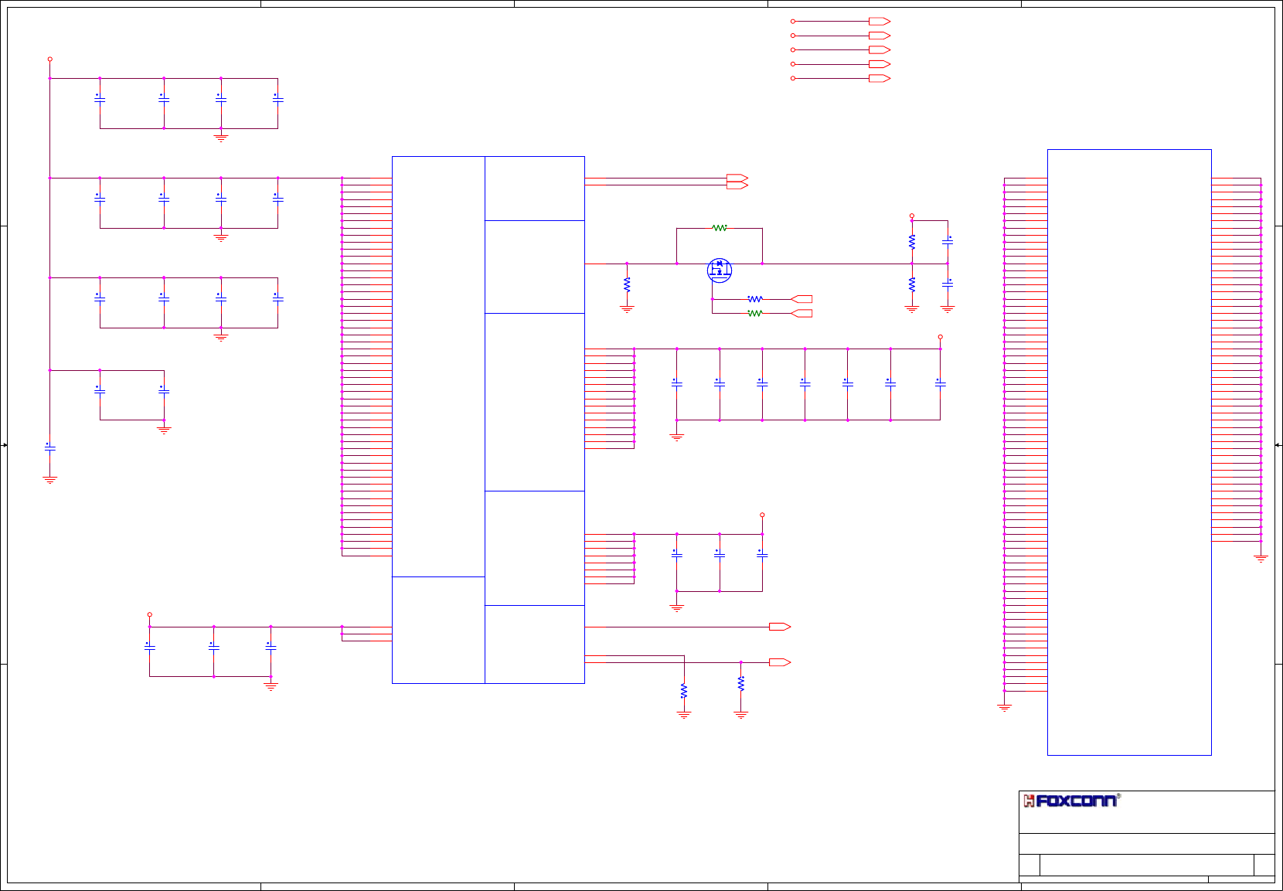1283x891 pixels.
Task: Click the green resistor bridging over the MOSFET
Action: 720,228
